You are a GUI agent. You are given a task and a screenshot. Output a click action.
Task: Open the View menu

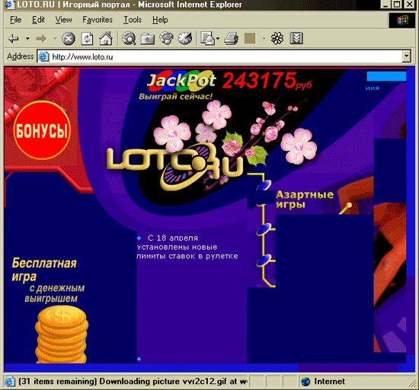pos(63,20)
